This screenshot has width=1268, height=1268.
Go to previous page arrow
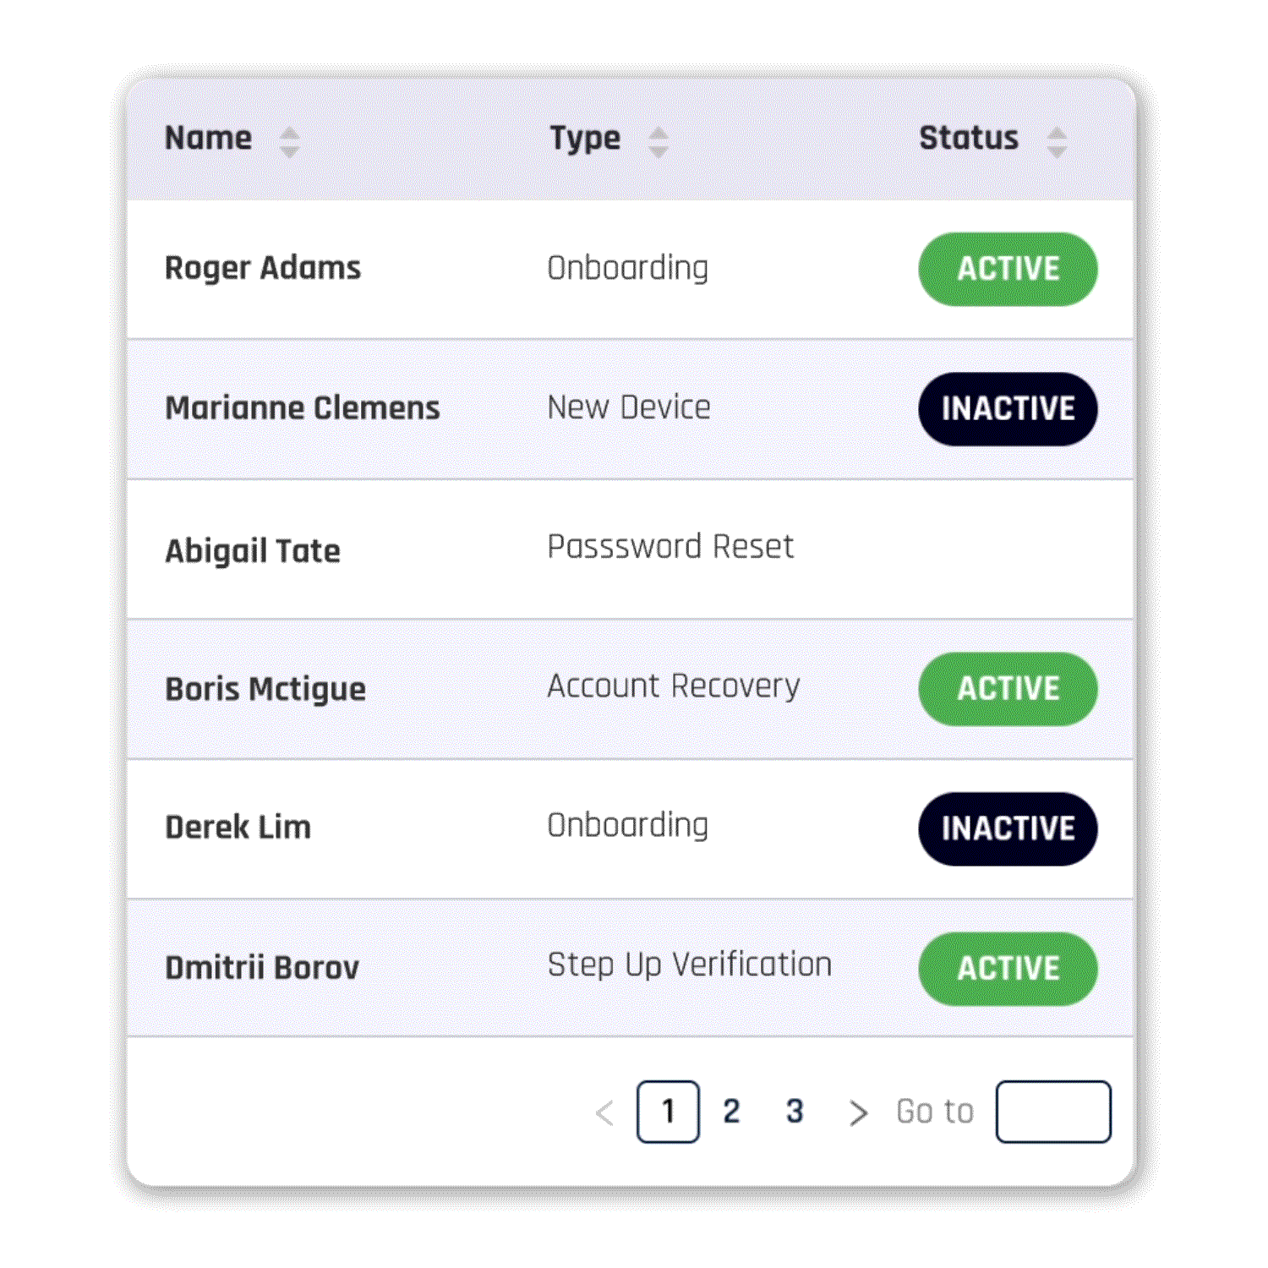coord(604,1112)
